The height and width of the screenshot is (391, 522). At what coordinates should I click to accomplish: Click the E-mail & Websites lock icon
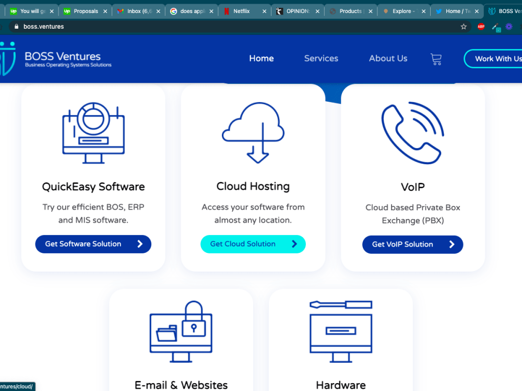pos(181,332)
